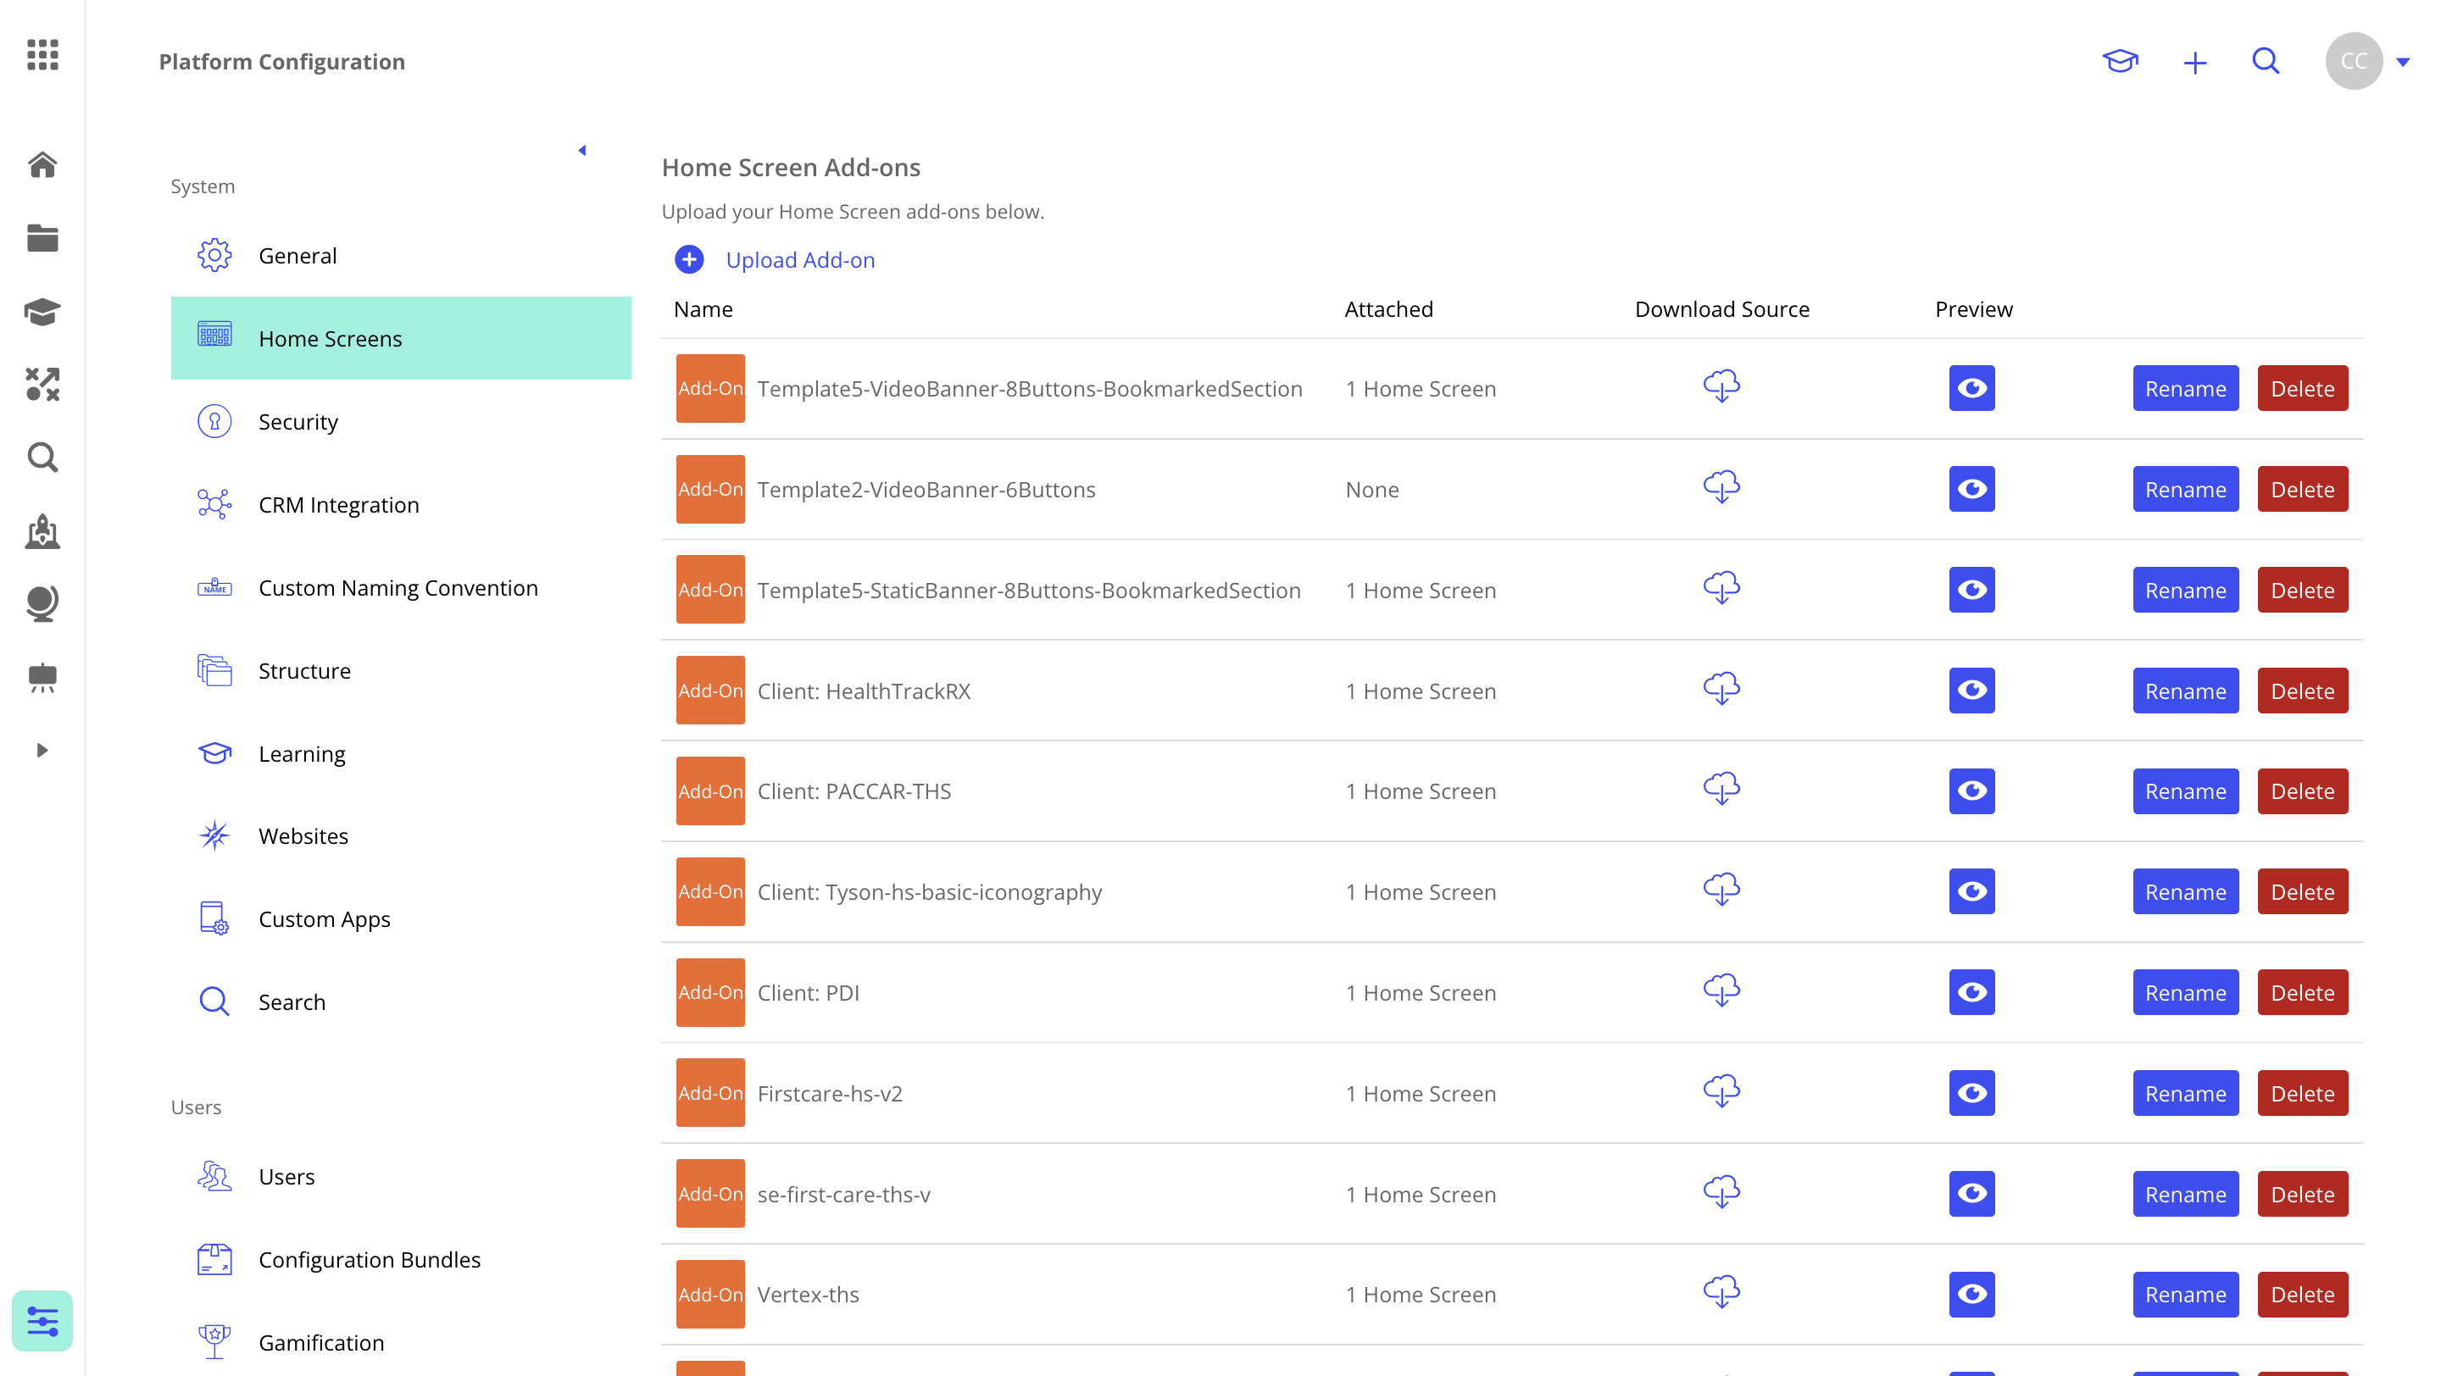Click the plus icon in top bar
Image resolution: width=2441 pixels, height=1376 pixels.
click(x=2194, y=64)
